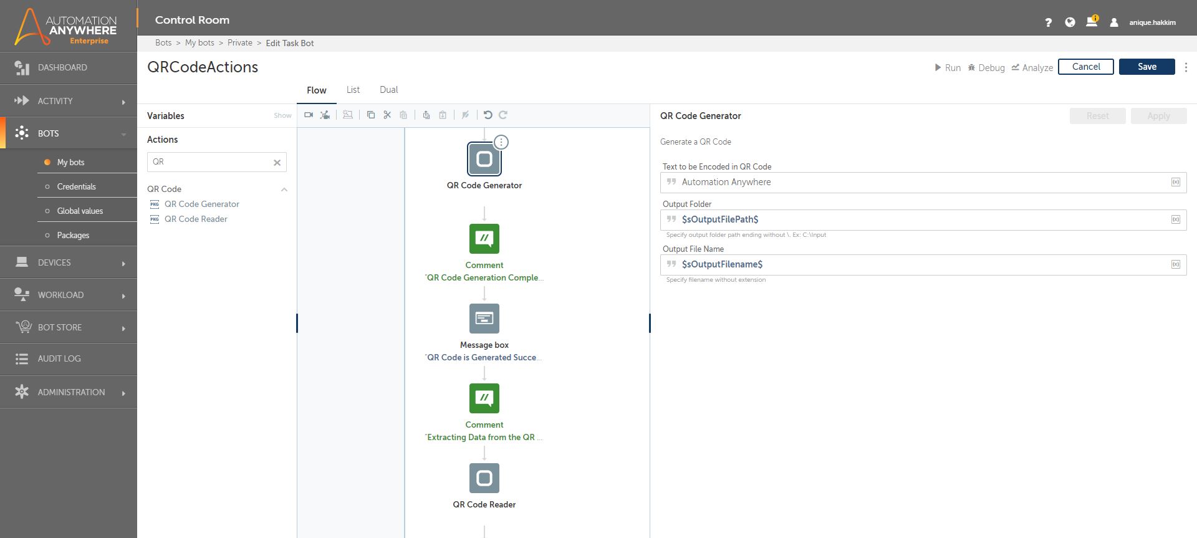Click the Cancel button
The image size is (1197, 538).
pos(1085,67)
